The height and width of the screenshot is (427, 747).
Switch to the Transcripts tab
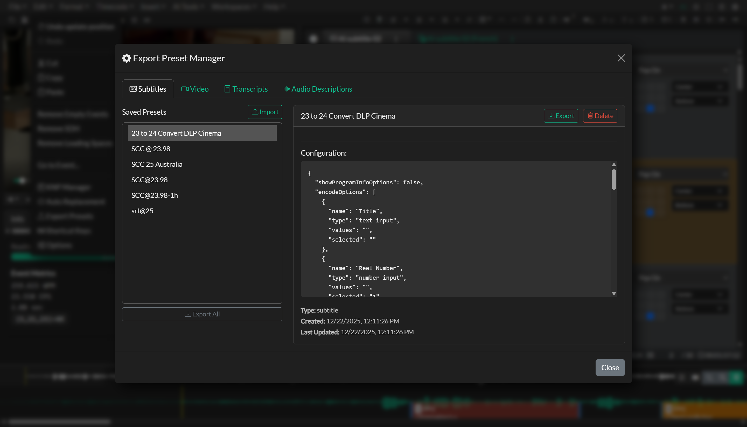[246, 89]
